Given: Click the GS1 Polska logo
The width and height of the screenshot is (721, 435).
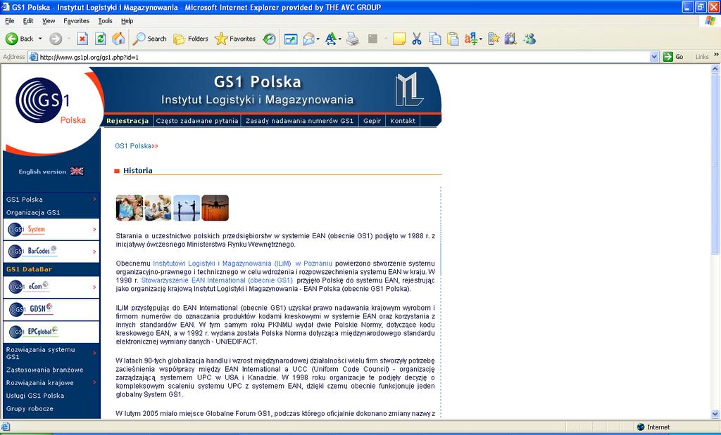Looking at the screenshot, I should pos(50,101).
